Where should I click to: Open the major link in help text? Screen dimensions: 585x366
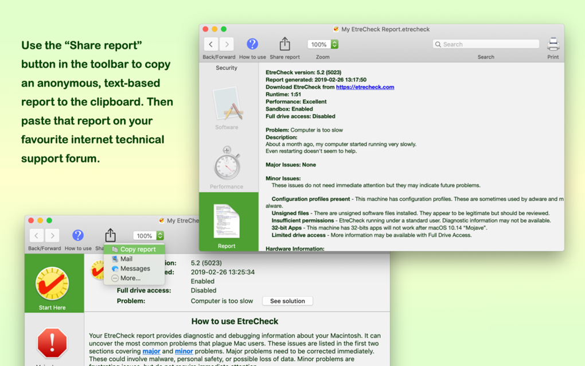pyautogui.click(x=151, y=351)
